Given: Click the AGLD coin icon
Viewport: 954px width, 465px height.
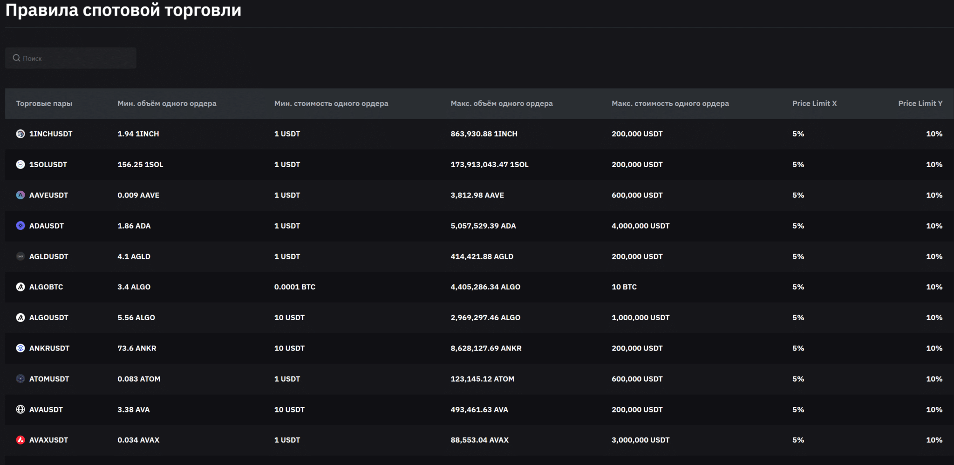Looking at the screenshot, I should [20, 256].
